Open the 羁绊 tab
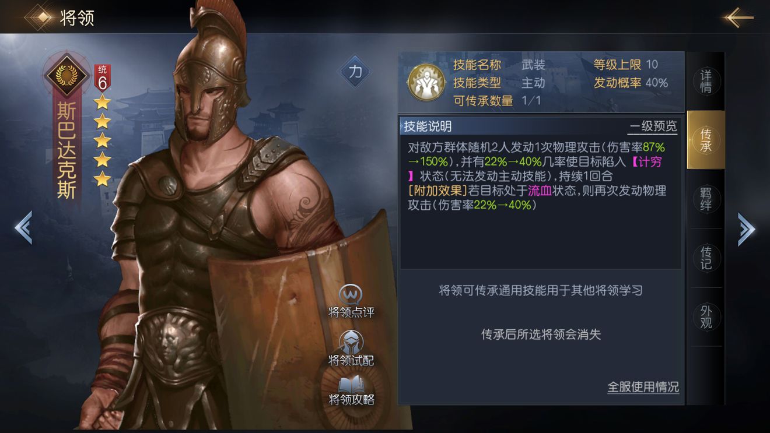 tap(706, 199)
